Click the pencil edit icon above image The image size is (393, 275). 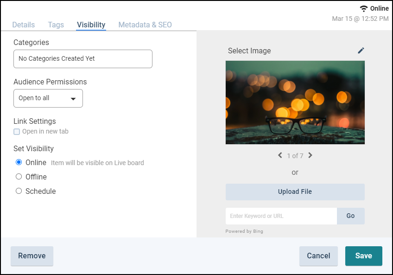tap(361, 51)
